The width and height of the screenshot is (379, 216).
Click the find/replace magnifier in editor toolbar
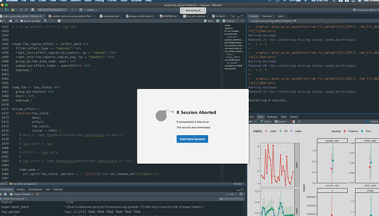(x=46, y=21)
